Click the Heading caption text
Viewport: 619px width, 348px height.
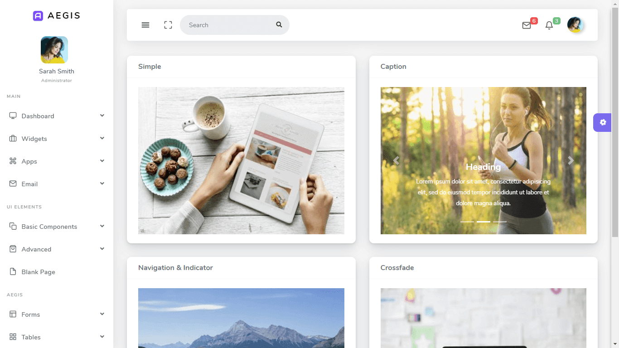(x=484, y=167)
